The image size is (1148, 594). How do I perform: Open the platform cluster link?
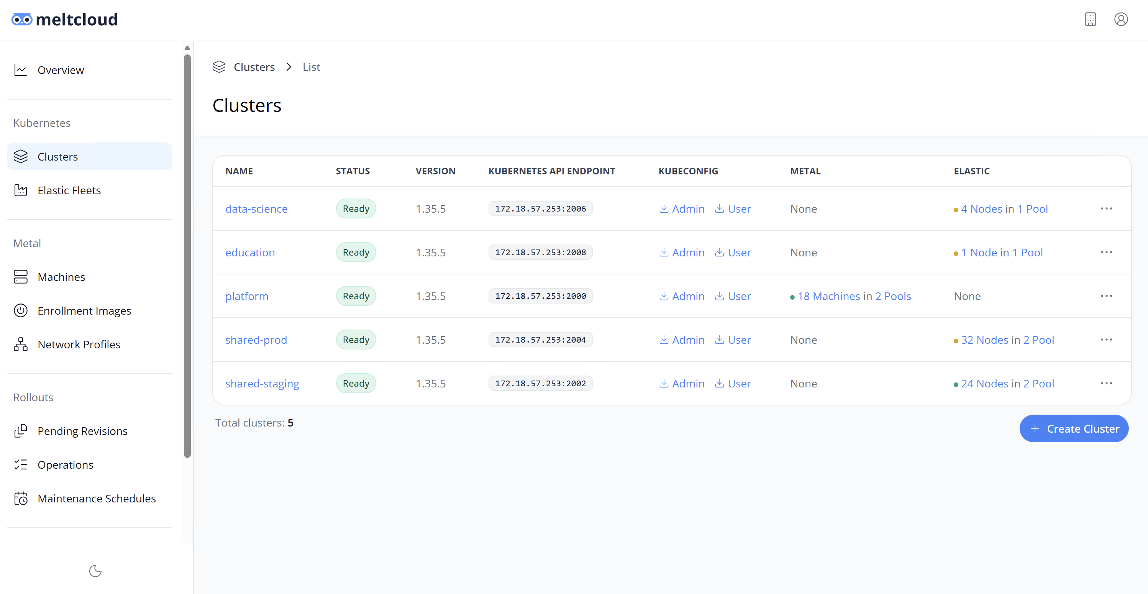coord(247,296)
